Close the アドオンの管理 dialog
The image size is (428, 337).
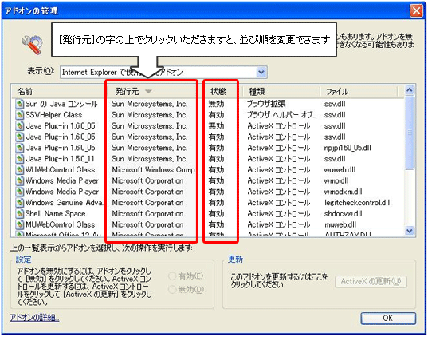[x=416, y=10]
